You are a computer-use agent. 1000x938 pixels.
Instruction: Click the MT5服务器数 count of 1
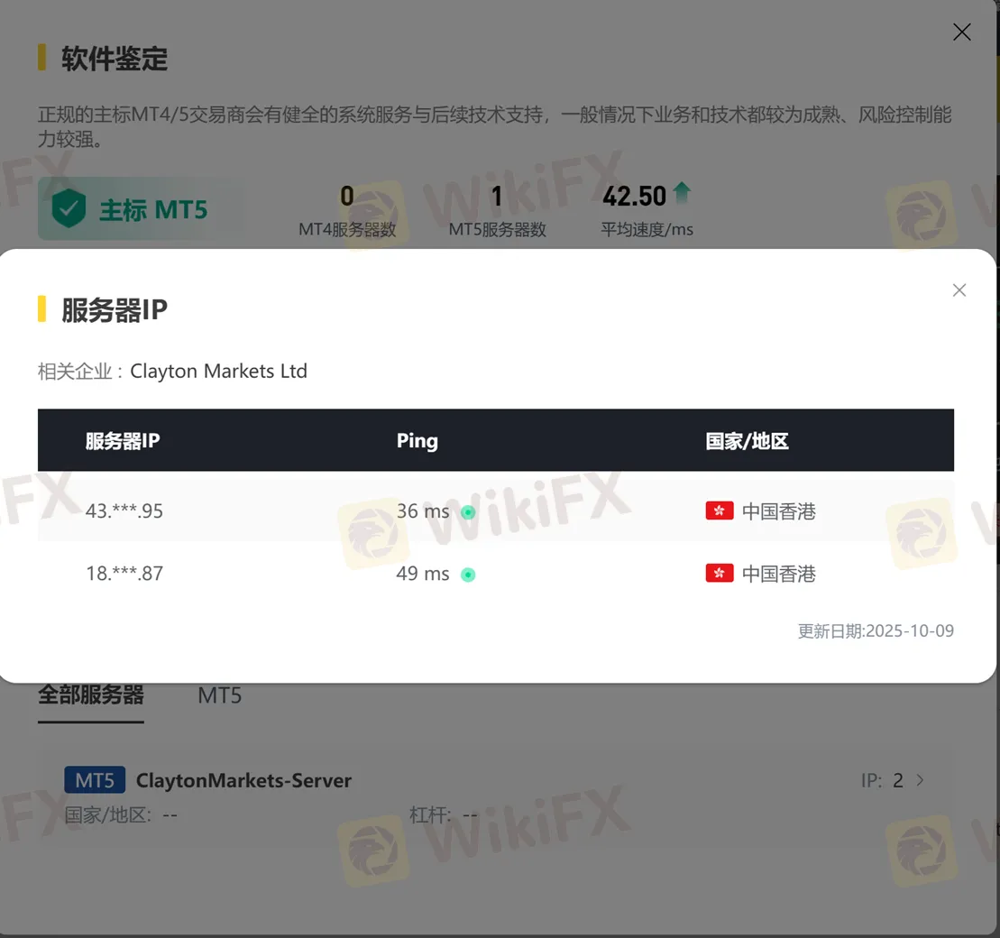(x=497, y=197)
